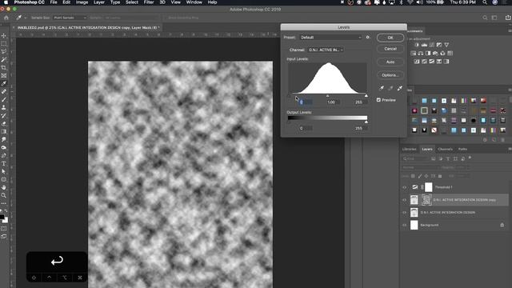This screenshot has width=512, height=288.
Task: Select the Rectangular Marquee tool
Action: [x=4, y=43]
